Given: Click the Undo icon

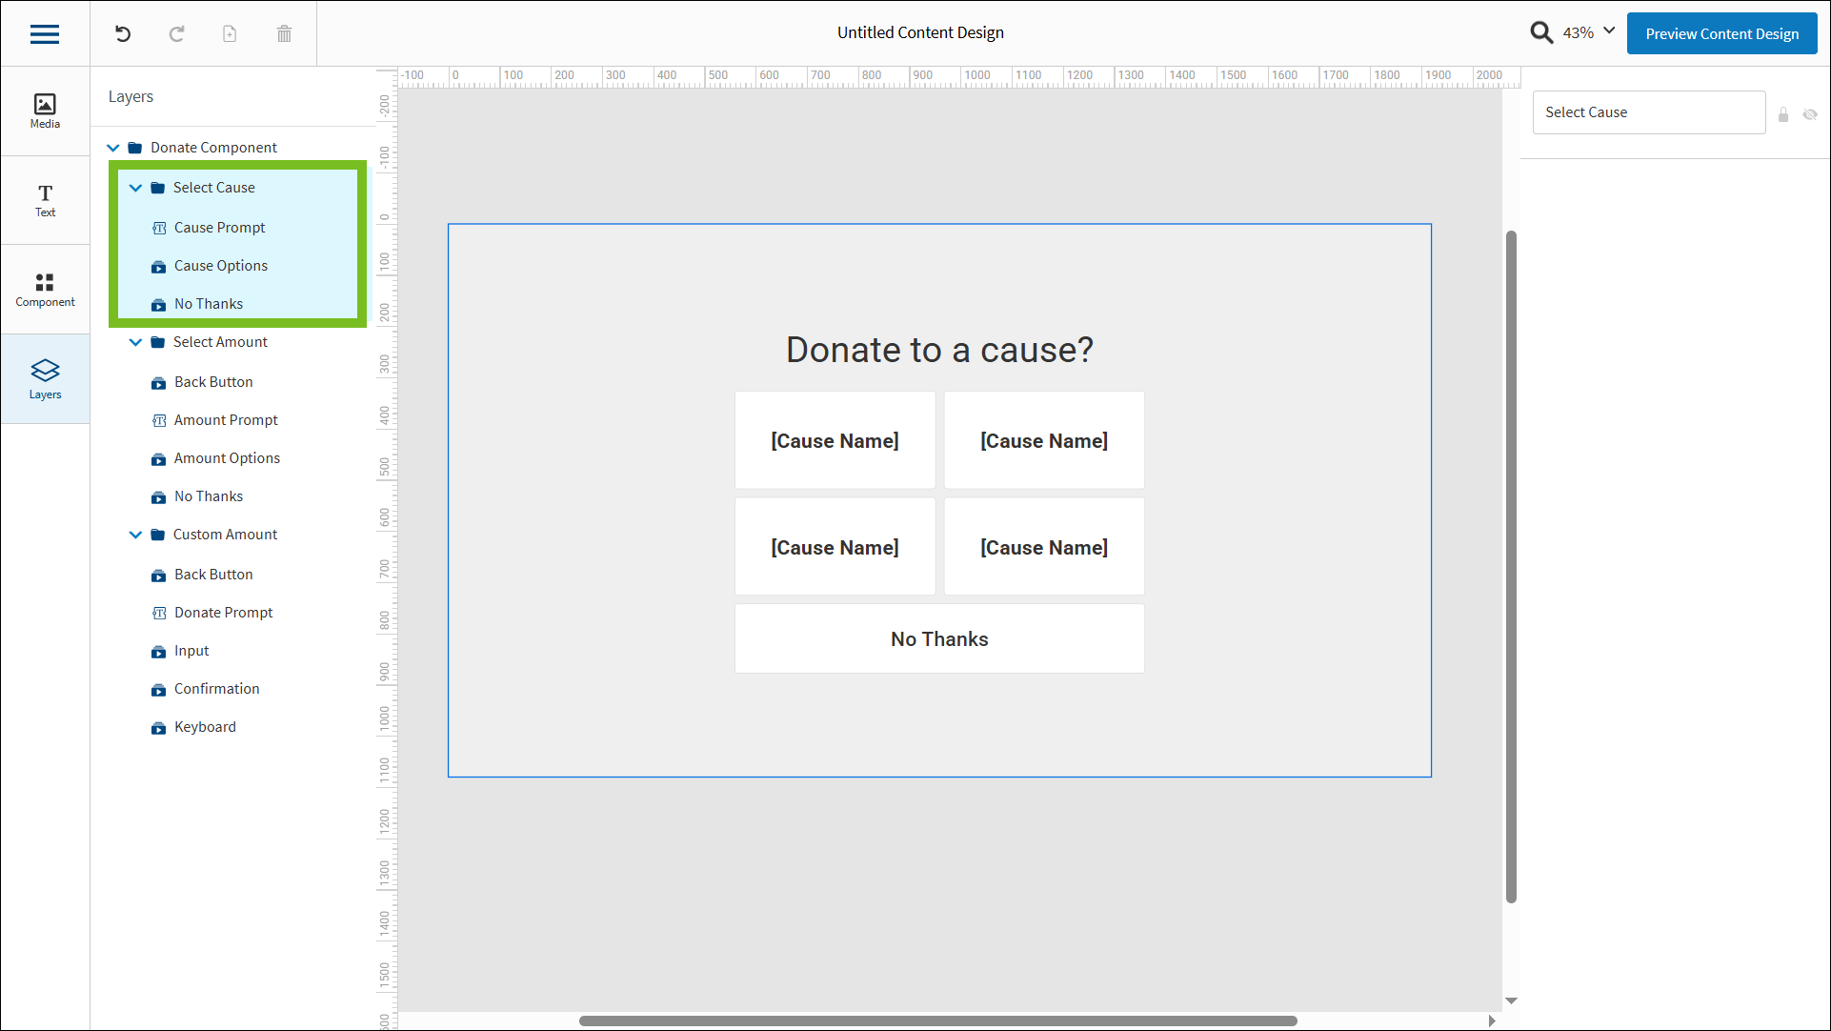Looking at the screenshot, I should [122, 33].
